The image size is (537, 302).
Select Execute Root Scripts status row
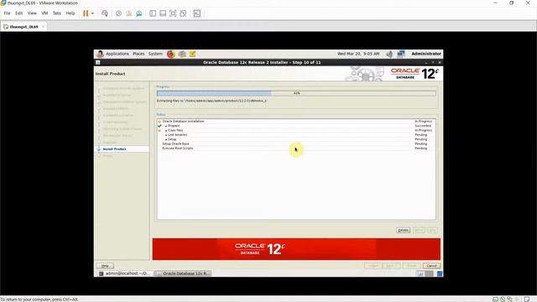[x=296, y=148]
